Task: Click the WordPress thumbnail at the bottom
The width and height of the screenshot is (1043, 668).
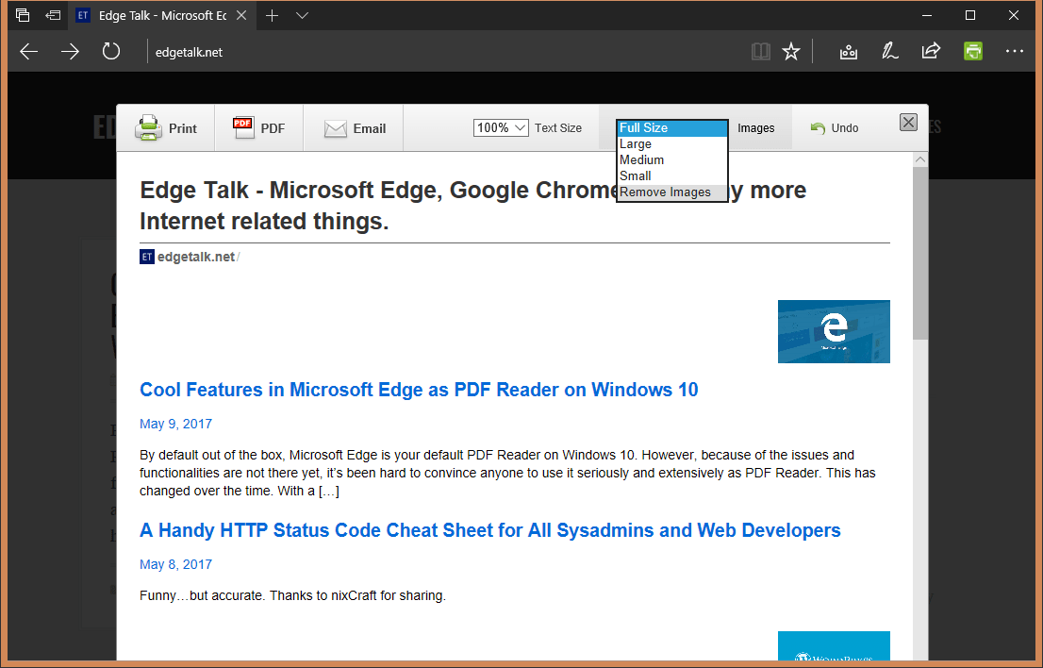Action: (x=834, y=646)
